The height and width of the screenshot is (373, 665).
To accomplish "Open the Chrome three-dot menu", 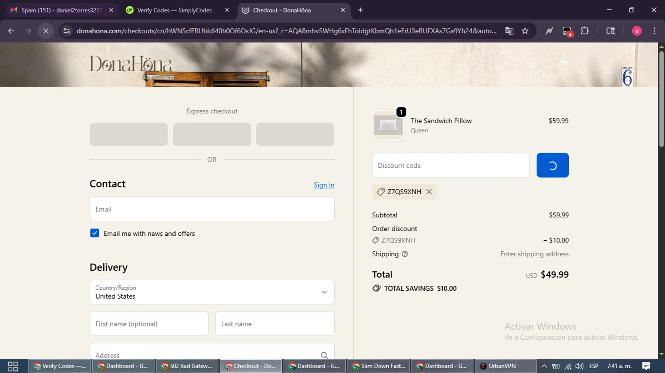I will (x=654, y=31).
